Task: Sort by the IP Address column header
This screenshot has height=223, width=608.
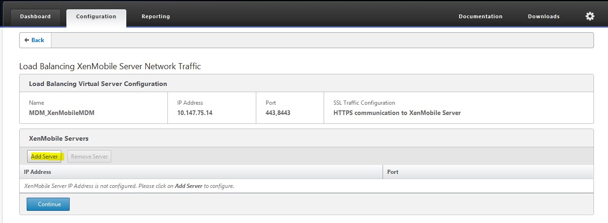Action: [x=38, y=172]
